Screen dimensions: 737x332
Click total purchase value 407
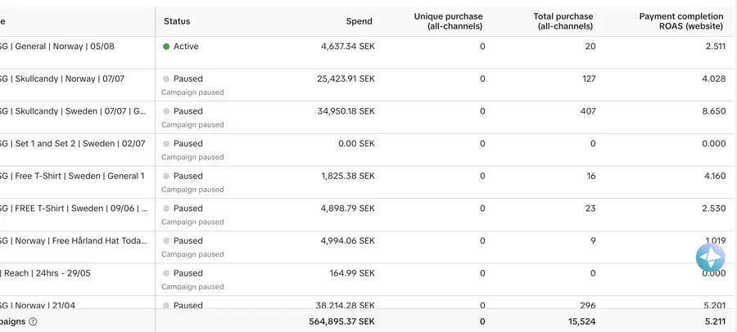coord(587,111)
